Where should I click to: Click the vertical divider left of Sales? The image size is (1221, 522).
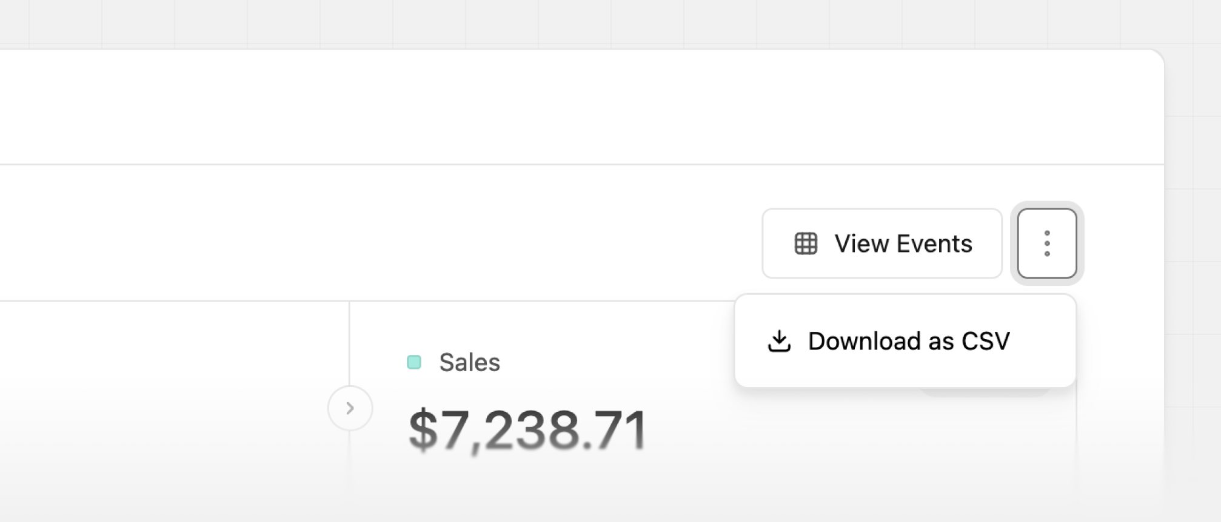click(349, 339)
